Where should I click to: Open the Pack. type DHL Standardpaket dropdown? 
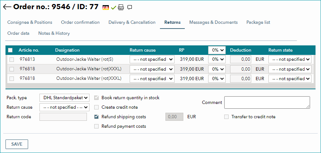(x=64, y=98)
